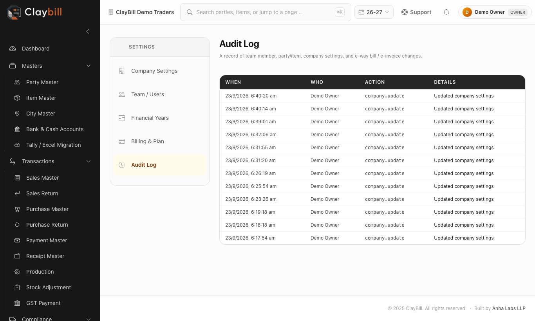Viewport: 535px width, 321px height.
Task: Collapse the sidebar with the arrow icon
Action: [x=88, y=31]
